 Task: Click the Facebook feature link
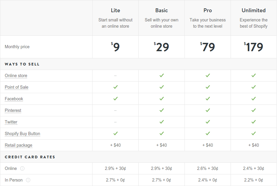coord(14,99)
